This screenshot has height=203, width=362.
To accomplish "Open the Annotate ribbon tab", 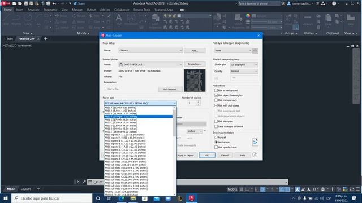I will pos(33,10).
